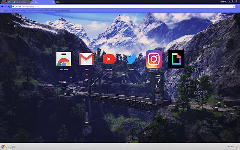The width and height of the screenshot is (240, 150).
Task: Switch to the Twitter tab
Action: [18, 2]
